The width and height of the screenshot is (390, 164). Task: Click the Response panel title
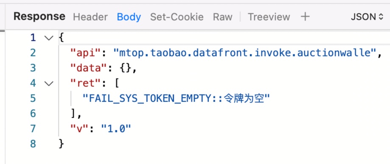pos(39,16)
